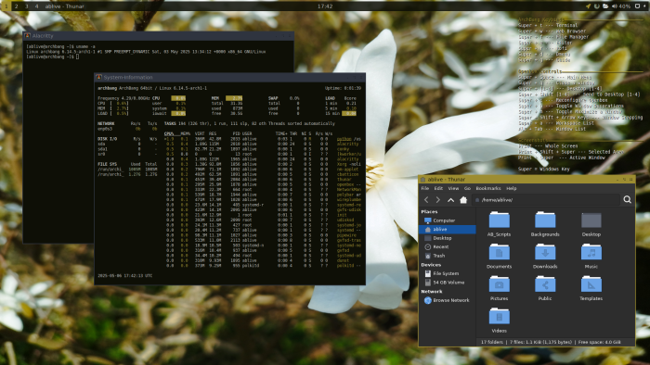Click the Uptime text in System-Information
Viewport: 650px width, 365px height.
click(343, 88)
